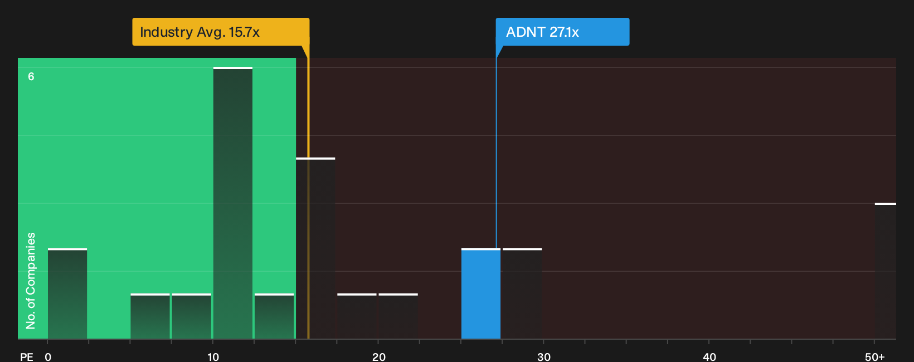Click the x-axis label 30
This screenshot has height=362, width=914.
point(544,356)
